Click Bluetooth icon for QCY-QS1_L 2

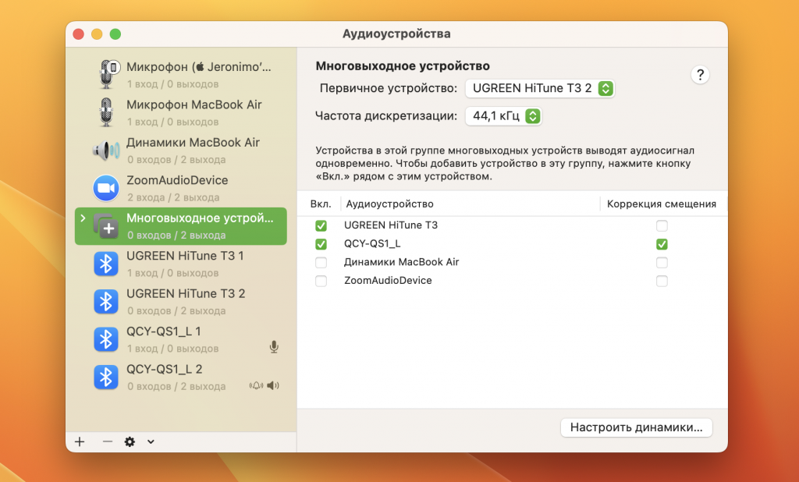coord(105,377)
